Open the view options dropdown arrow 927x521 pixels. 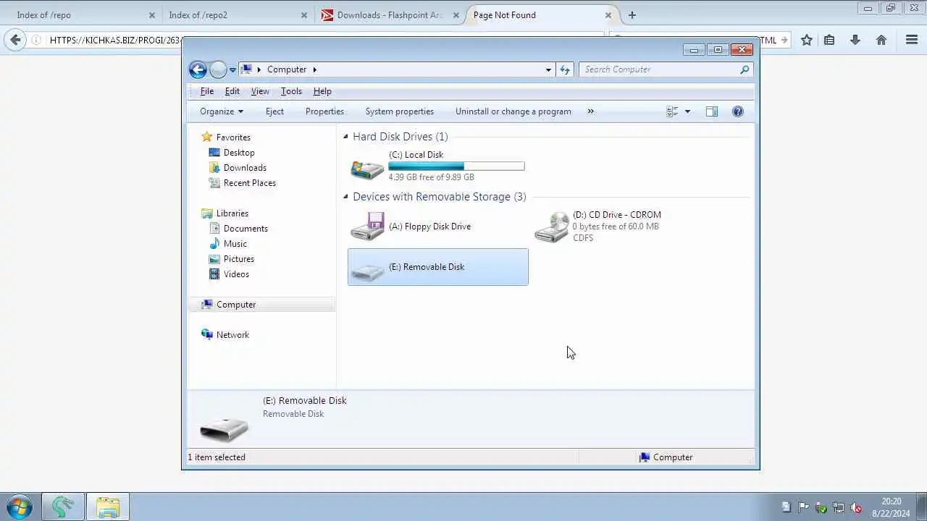point(687,111)
